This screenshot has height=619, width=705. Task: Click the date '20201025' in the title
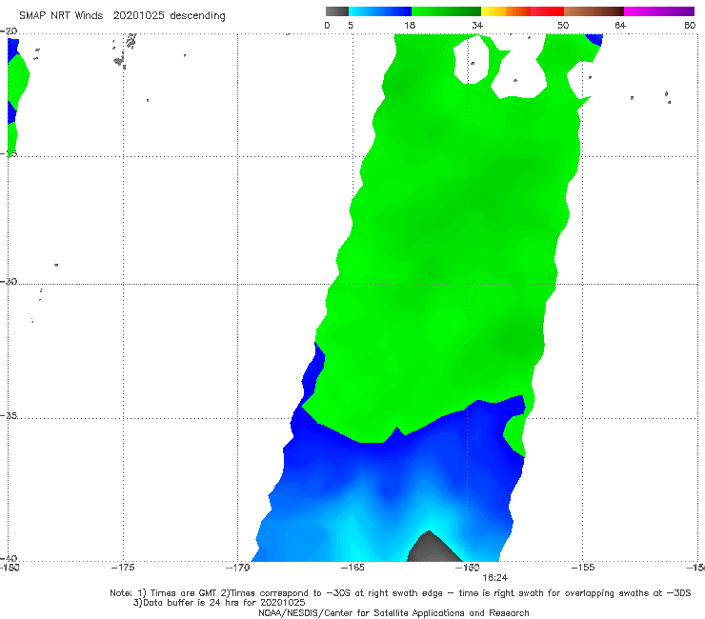tap(138, 15)
